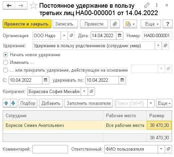This screenshot has width=174, height=157.
Task: Click the Подбор button
Action: tap(28, 103)
